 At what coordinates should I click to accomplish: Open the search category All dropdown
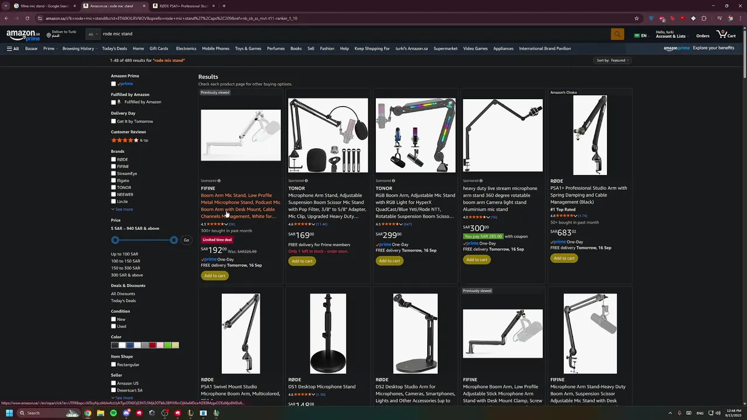click(x=92, y=34)
